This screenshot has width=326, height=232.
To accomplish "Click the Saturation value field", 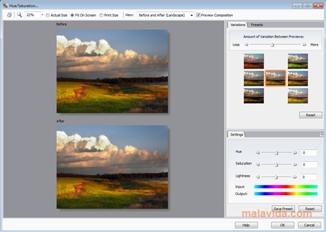I will [x=309, y=165].
